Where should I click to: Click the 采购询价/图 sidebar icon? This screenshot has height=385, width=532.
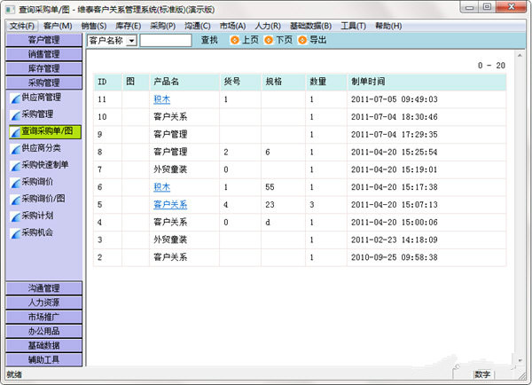click(16, 200)
